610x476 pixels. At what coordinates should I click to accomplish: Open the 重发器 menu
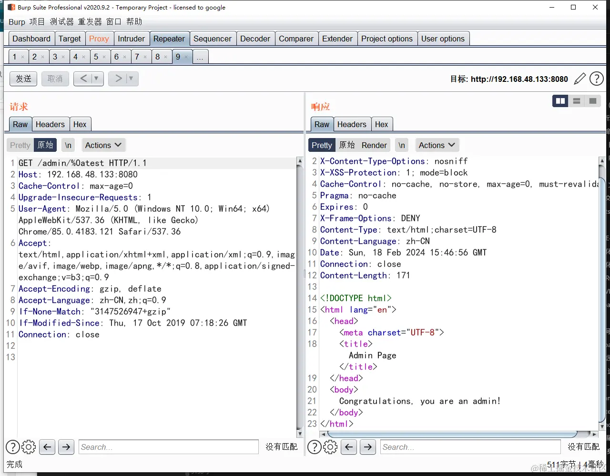[x=90, y=22]
